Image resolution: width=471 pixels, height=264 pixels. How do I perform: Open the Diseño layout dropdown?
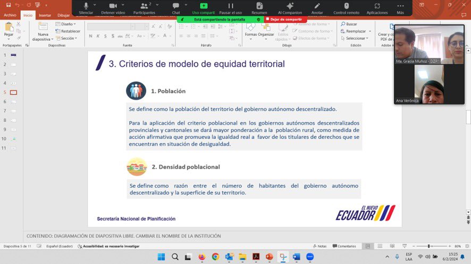click(65, 24)
